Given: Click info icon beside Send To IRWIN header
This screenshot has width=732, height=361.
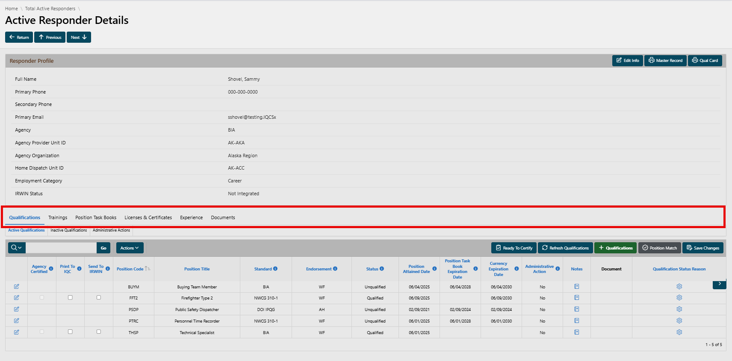Looking at the screenshot, I should click(108, 269).
